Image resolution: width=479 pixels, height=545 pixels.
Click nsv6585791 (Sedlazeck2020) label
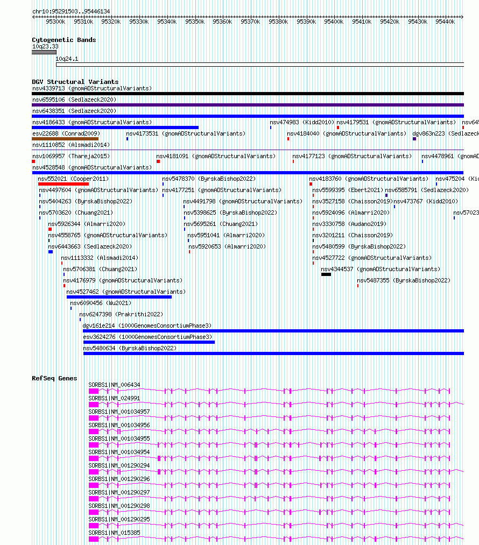click(427, 190)
